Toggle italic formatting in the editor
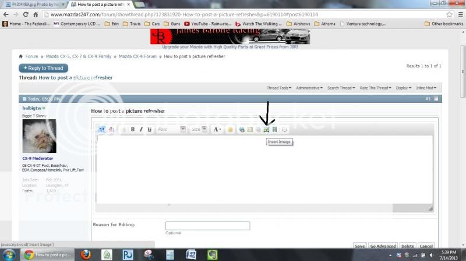This screenshot has width=466, height=261. [x=141, y=130]
